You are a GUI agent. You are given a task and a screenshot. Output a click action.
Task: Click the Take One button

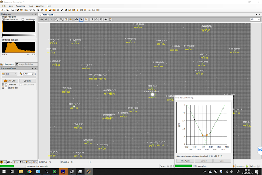(10, 81)
